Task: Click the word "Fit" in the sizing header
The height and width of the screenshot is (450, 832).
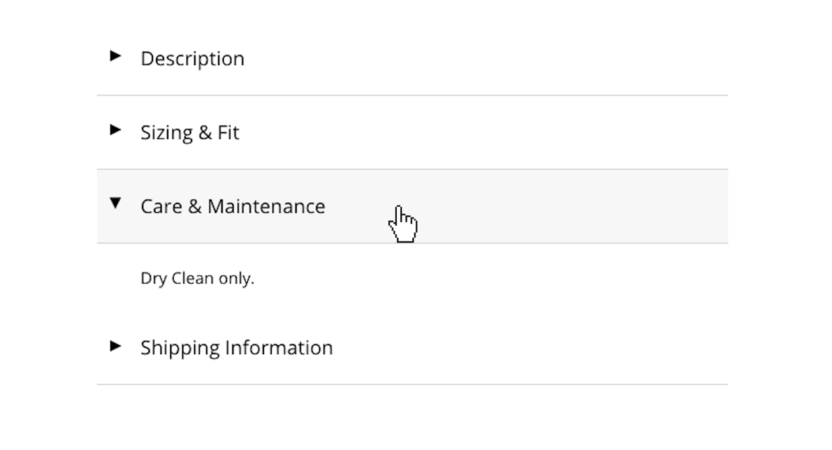Action: pyautogui.click(x=228, y=132)
